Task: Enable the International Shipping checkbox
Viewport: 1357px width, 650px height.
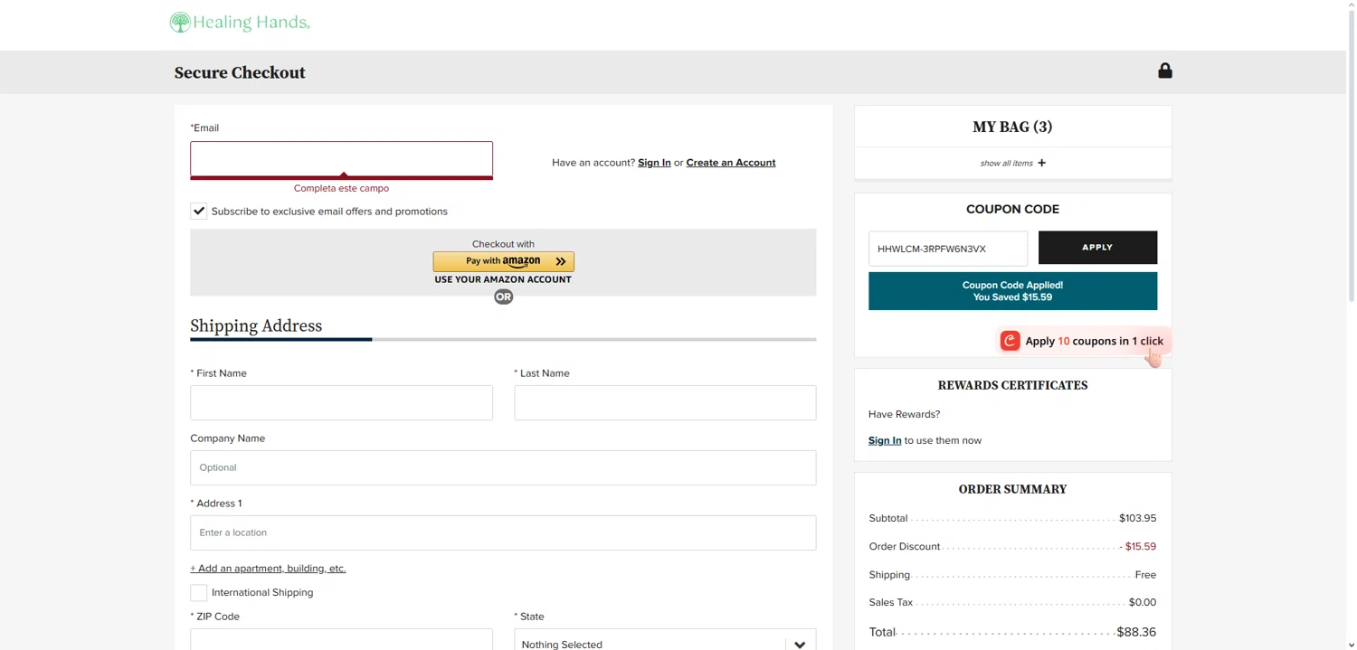Action: pyautogui.click(x=199, y=593)
